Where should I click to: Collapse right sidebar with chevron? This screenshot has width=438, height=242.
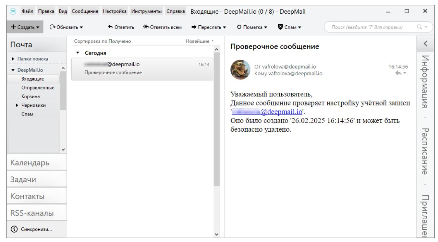point(426,43)
